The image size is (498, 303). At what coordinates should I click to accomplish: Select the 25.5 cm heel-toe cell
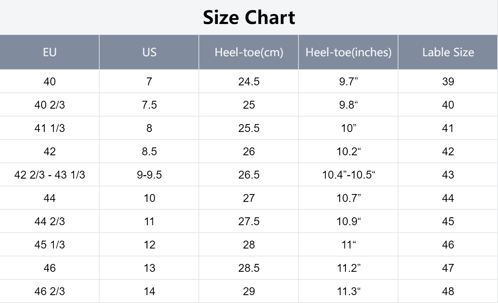click(x=249, y=128)
